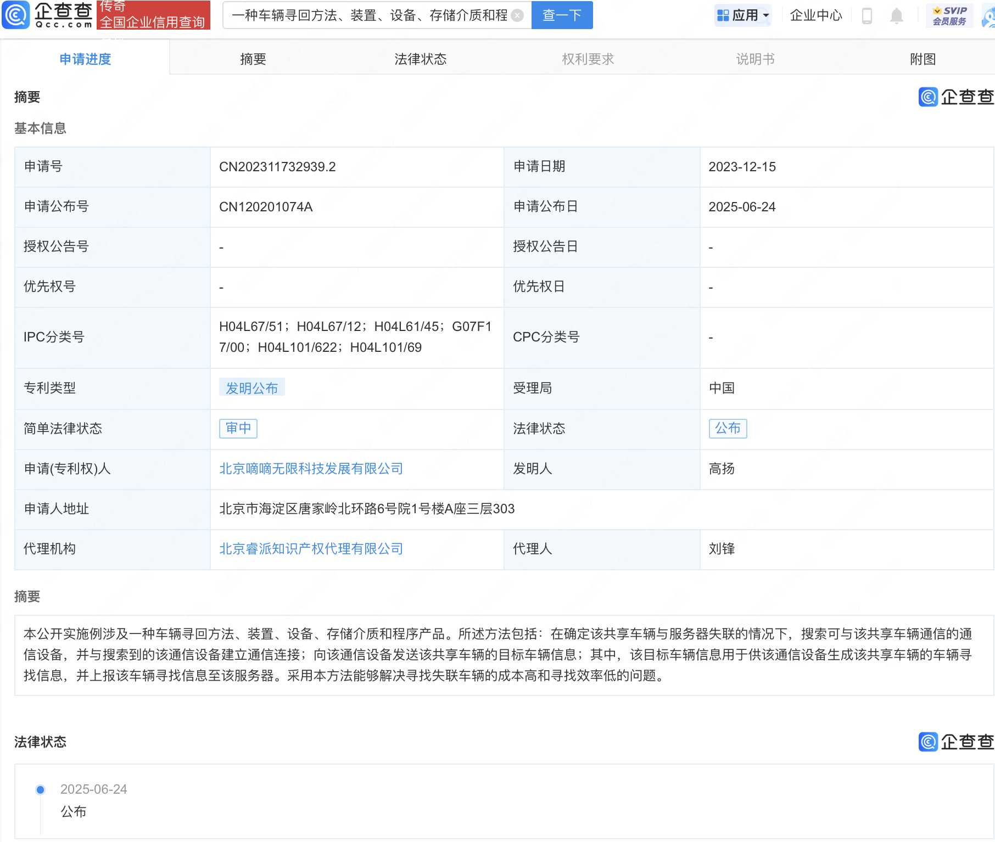Clear the search field with the x icon

pos(517,15)
